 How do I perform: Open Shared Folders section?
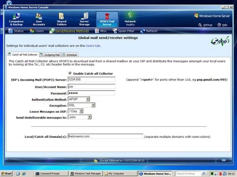click(61, 19)
